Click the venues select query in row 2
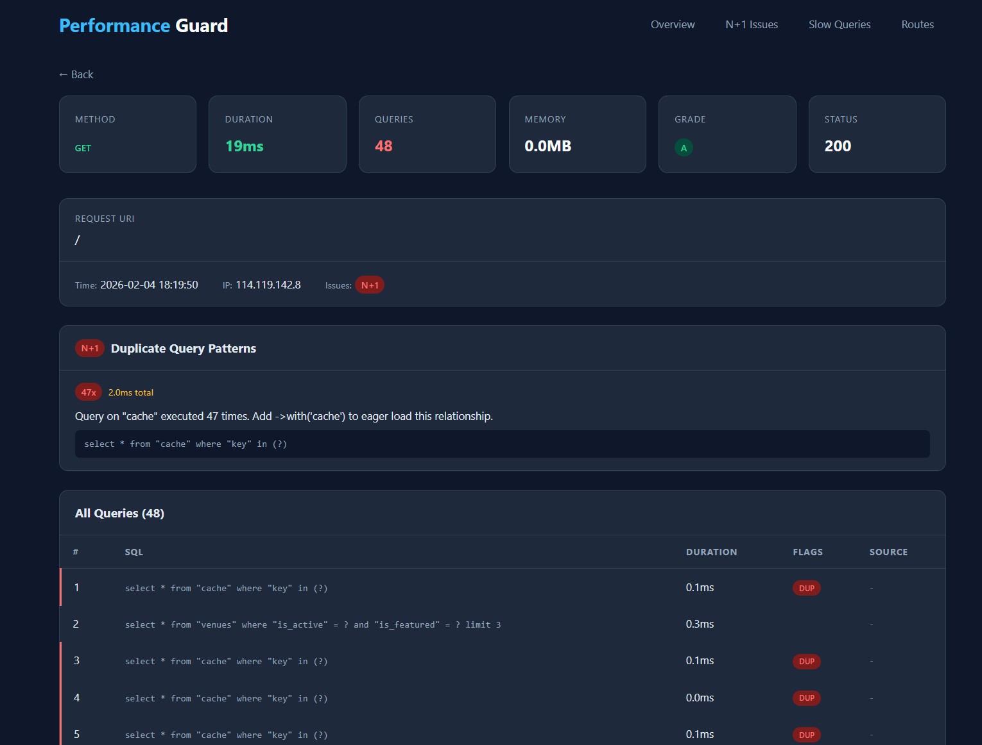 pos(313,624)
